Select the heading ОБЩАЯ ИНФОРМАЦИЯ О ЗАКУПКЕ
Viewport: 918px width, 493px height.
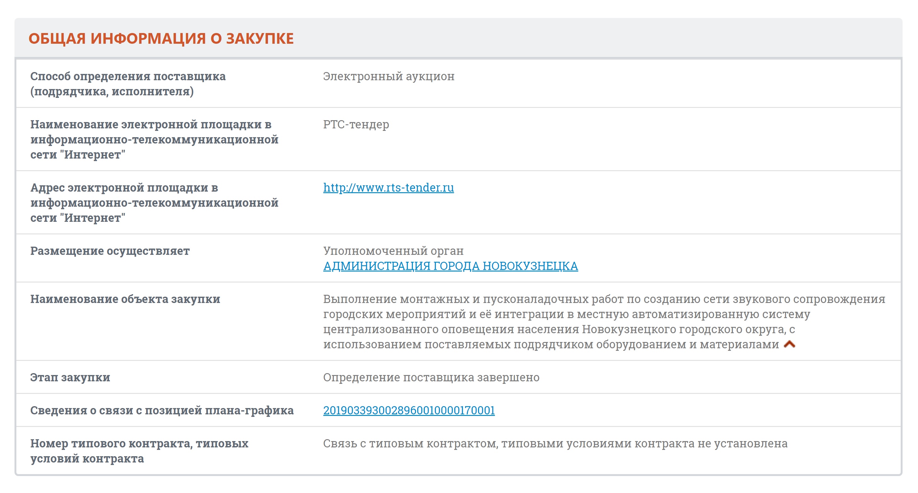tap(161, 38)
